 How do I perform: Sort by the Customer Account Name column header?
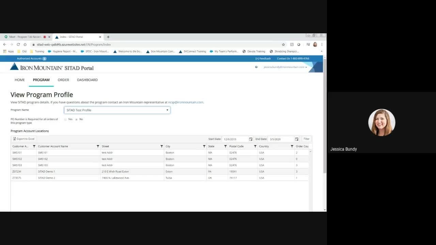click(53, 146)
